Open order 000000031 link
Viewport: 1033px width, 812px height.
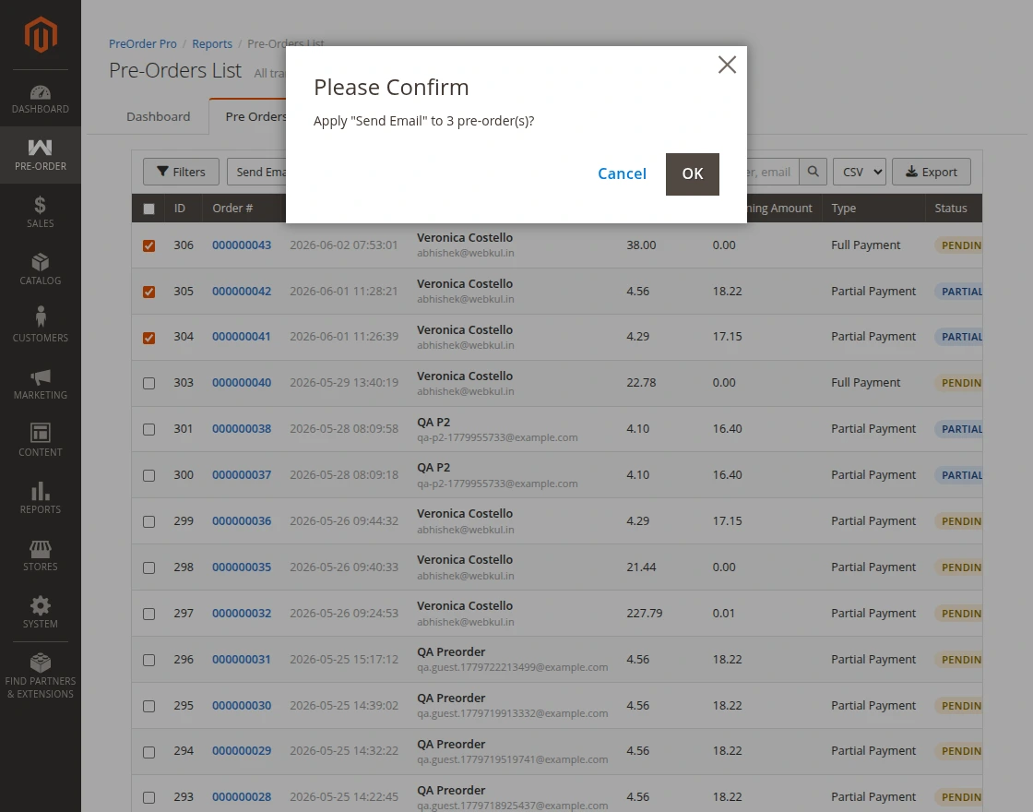[x=241, y=659]
